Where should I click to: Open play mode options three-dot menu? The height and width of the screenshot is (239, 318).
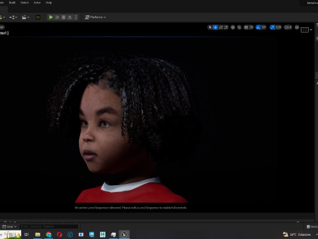[x=76, y=17]
